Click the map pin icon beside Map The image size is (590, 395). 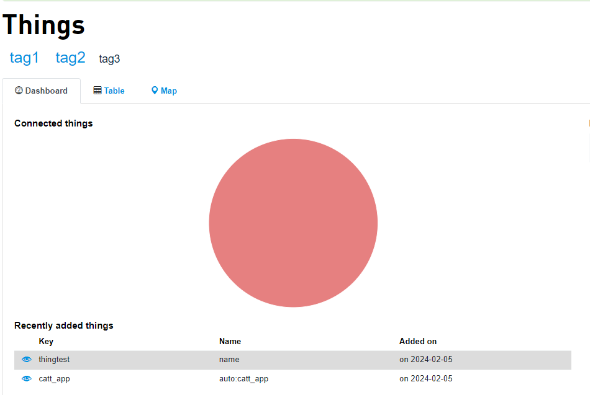155,91
